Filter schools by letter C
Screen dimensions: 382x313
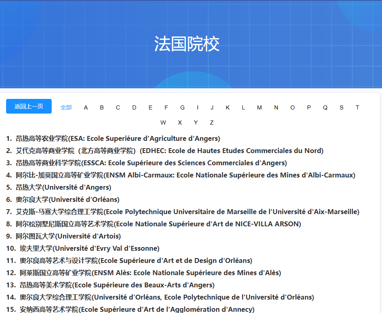118,107
